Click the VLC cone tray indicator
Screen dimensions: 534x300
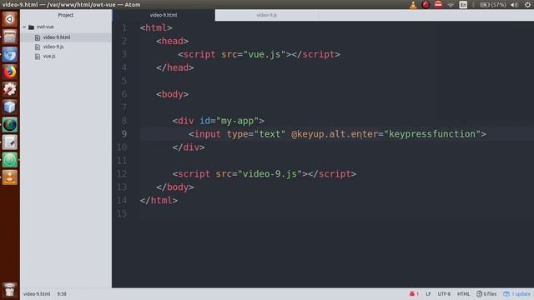pos(413,5)
